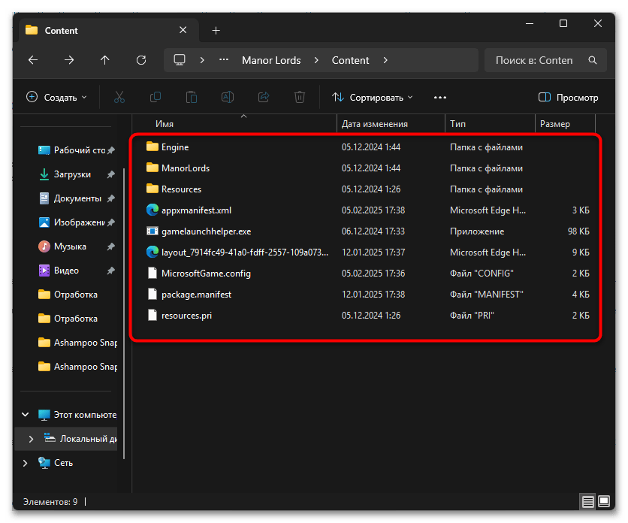628x523 pixels.
Task: Open Видео in sidebar
Action: [59, 271]
